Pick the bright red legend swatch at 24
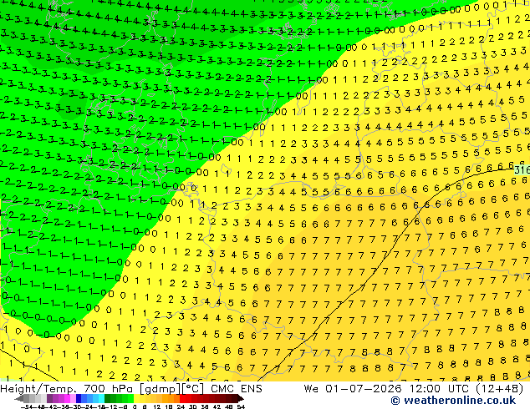The width and height of the screenshot is (530, 409). [x=182, y=398]
